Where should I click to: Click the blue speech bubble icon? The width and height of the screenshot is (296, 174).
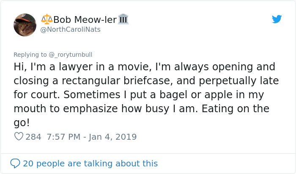[15, 163]
